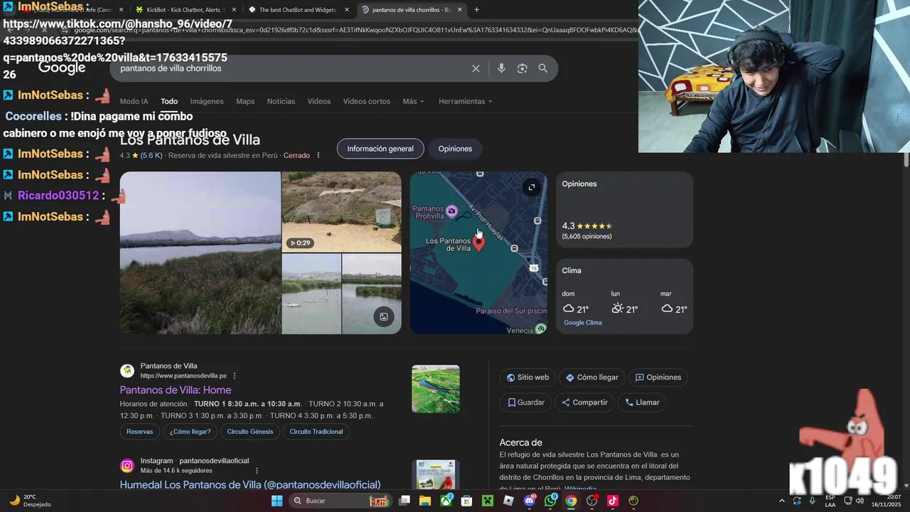Open WhatsApp from the taskbar
Viewport: 910px width, 512px height.
tap(550, 501)
